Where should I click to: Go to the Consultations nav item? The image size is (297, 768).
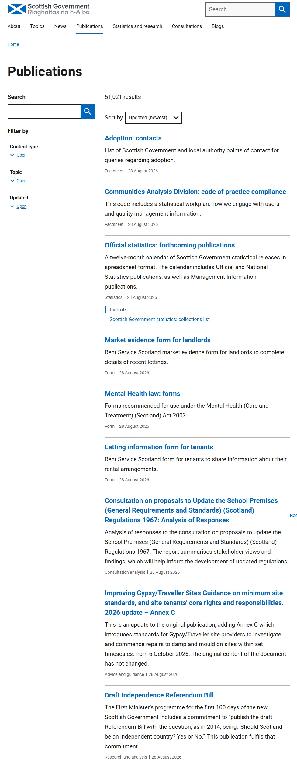(187, 26)
